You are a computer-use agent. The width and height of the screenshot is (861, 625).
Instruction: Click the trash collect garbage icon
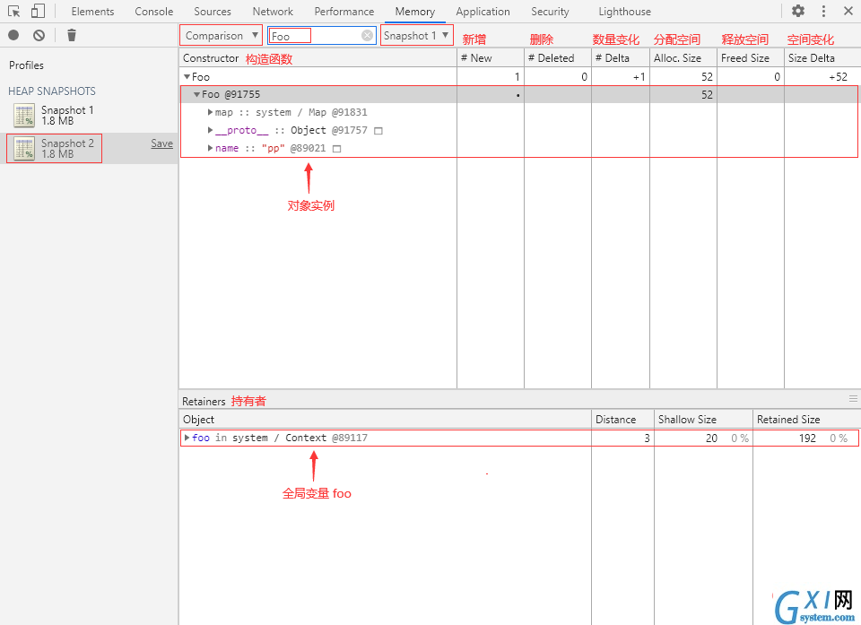pyautogui.click(x=72, y=35)
